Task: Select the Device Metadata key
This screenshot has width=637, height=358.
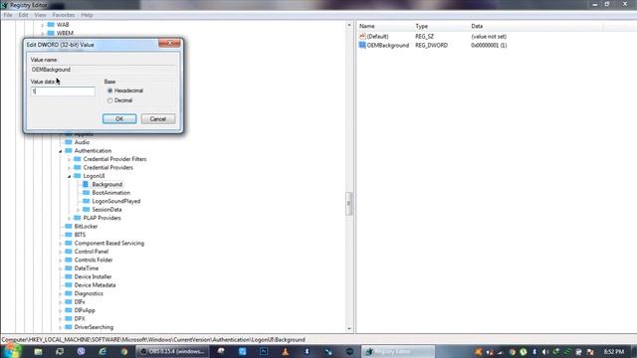Action: click(95, 285)
